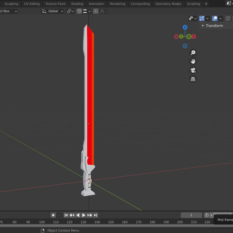The image size is (233, 233).
Task: Play the animation forward
Action: click(x=83, y=215)
